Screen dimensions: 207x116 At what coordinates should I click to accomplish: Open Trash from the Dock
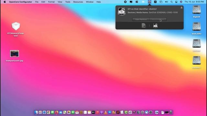[171, 112]
